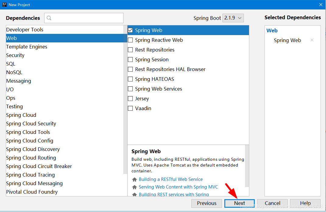326x212 pixels.
Task: Select the Web category
Action: click(65, 38)
